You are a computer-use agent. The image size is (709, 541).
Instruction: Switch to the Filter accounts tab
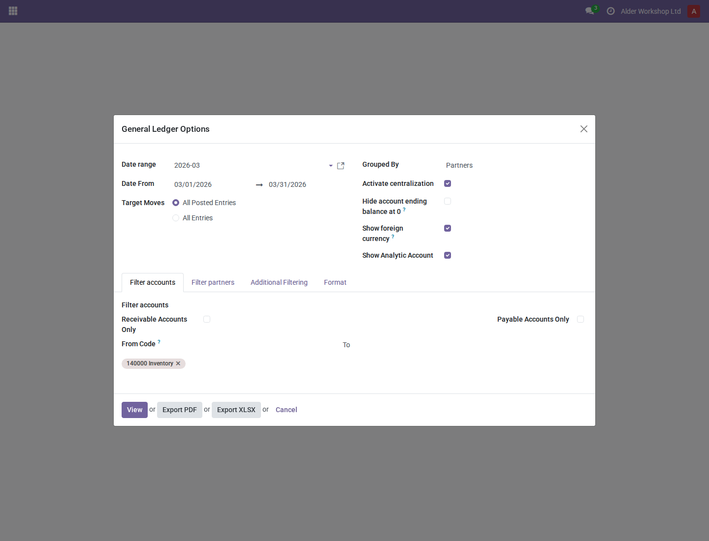click(153, 282)
